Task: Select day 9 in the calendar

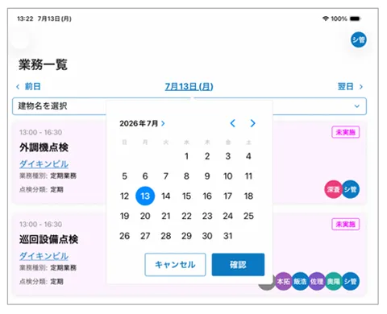Action: pos(207,176)
